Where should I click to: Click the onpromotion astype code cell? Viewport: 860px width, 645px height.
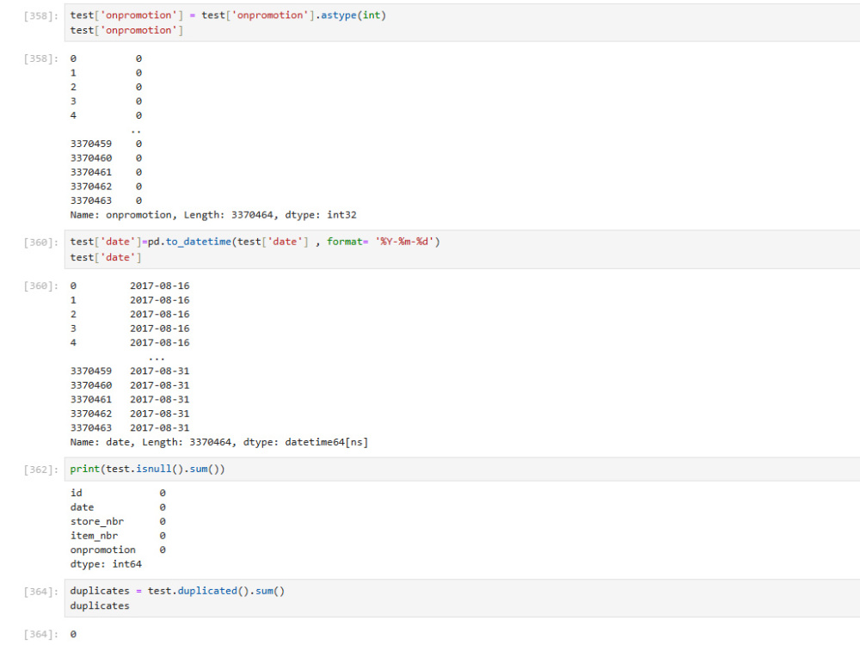pos(462,22)
